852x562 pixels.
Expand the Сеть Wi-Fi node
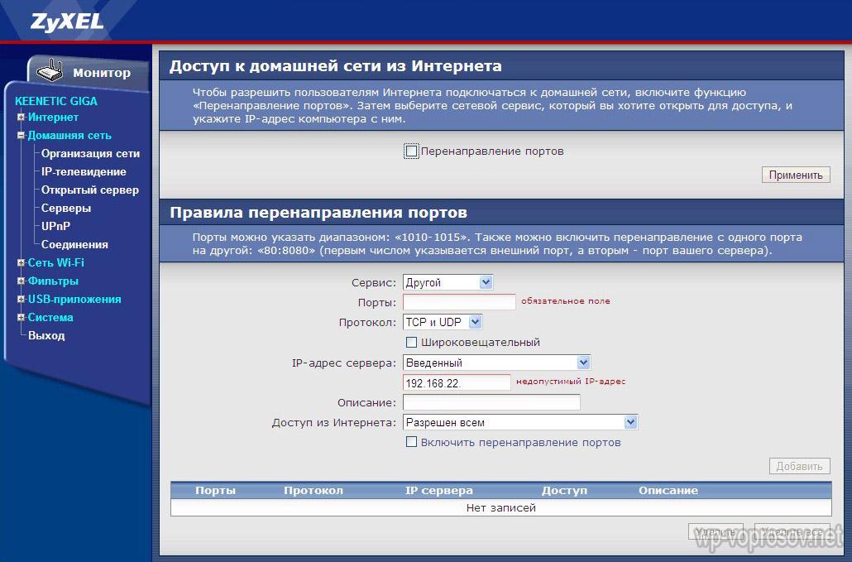pos(21,262)
